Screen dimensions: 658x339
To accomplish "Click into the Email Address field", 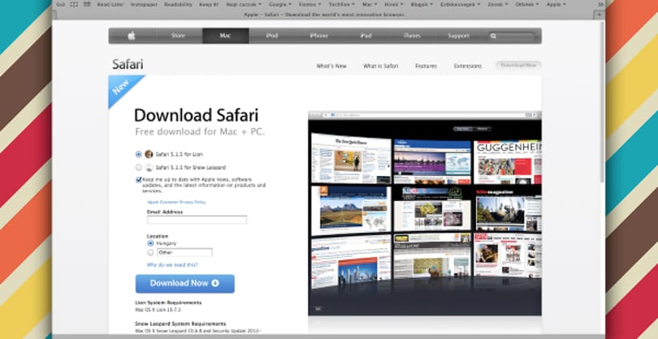I will point(197,220).
